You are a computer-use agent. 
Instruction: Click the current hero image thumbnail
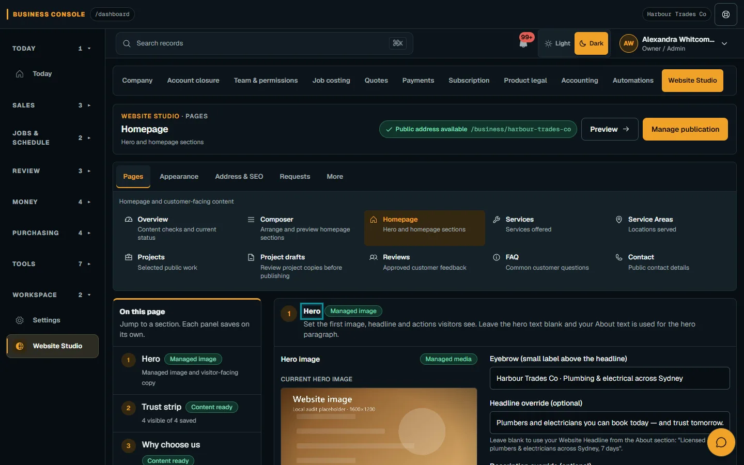(x=379, y=426)
